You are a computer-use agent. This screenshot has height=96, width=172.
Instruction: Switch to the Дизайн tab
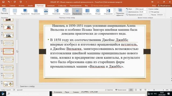coord(30,6)
